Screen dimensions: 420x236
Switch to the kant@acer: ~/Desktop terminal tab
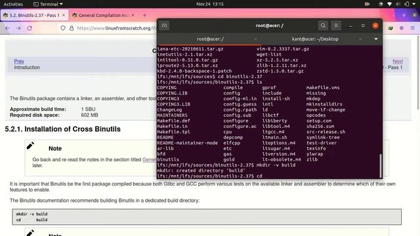pyautogui.click(x=315, y=39)
